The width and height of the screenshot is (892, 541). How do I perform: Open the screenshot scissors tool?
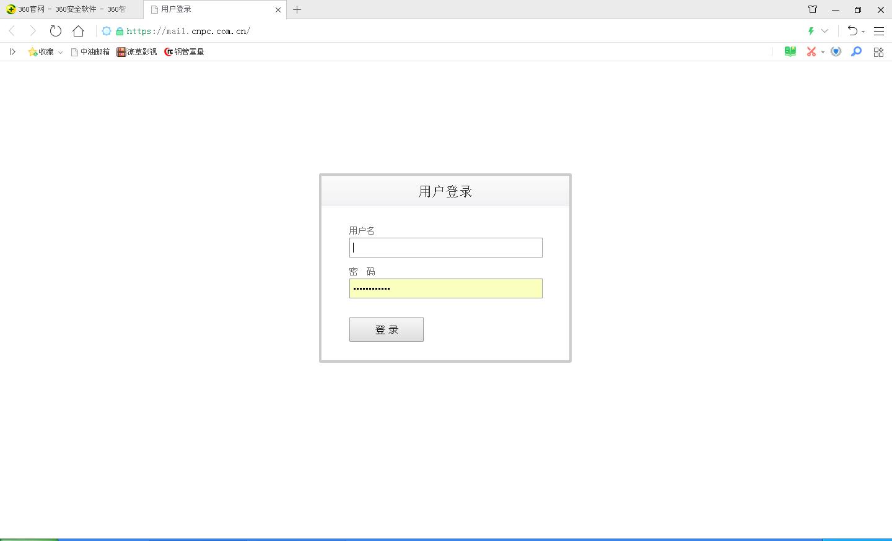pyautogui.click(x=811, y=51)
